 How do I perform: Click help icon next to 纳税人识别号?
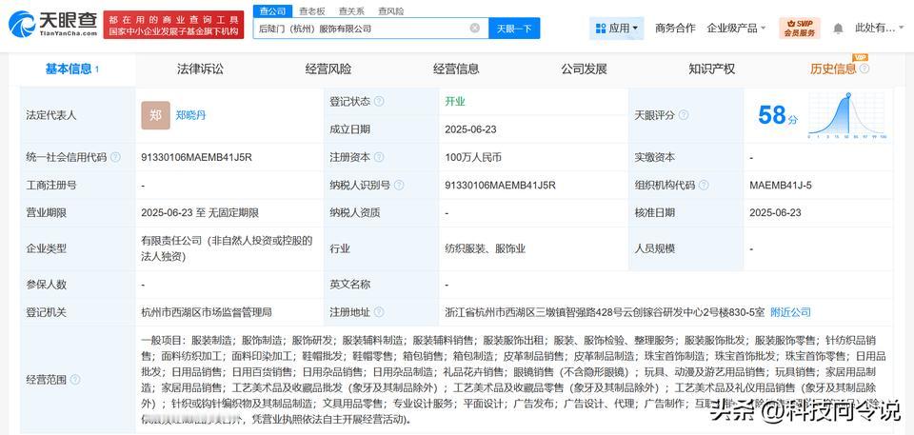[399, 185]
